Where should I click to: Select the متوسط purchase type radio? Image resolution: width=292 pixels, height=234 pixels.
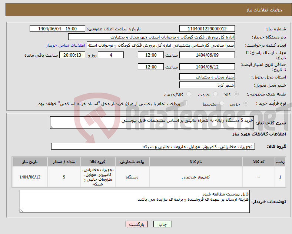click(222, 103)
